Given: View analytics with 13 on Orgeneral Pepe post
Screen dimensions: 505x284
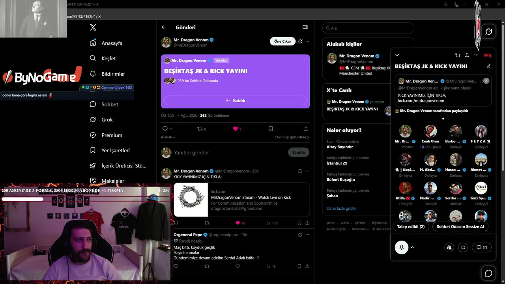Looking at the screenshot, I should point(271,266).
